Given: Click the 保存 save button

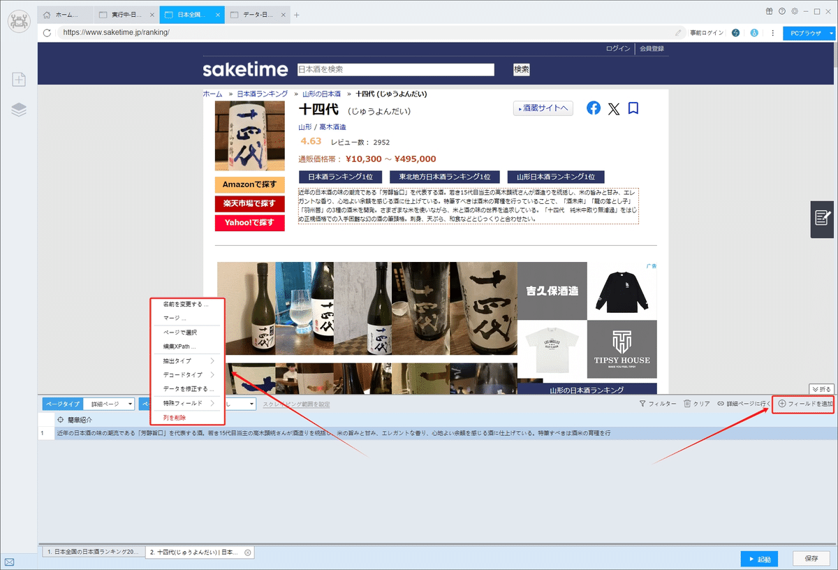Looking at the screenshot, I should coord(811,559).
